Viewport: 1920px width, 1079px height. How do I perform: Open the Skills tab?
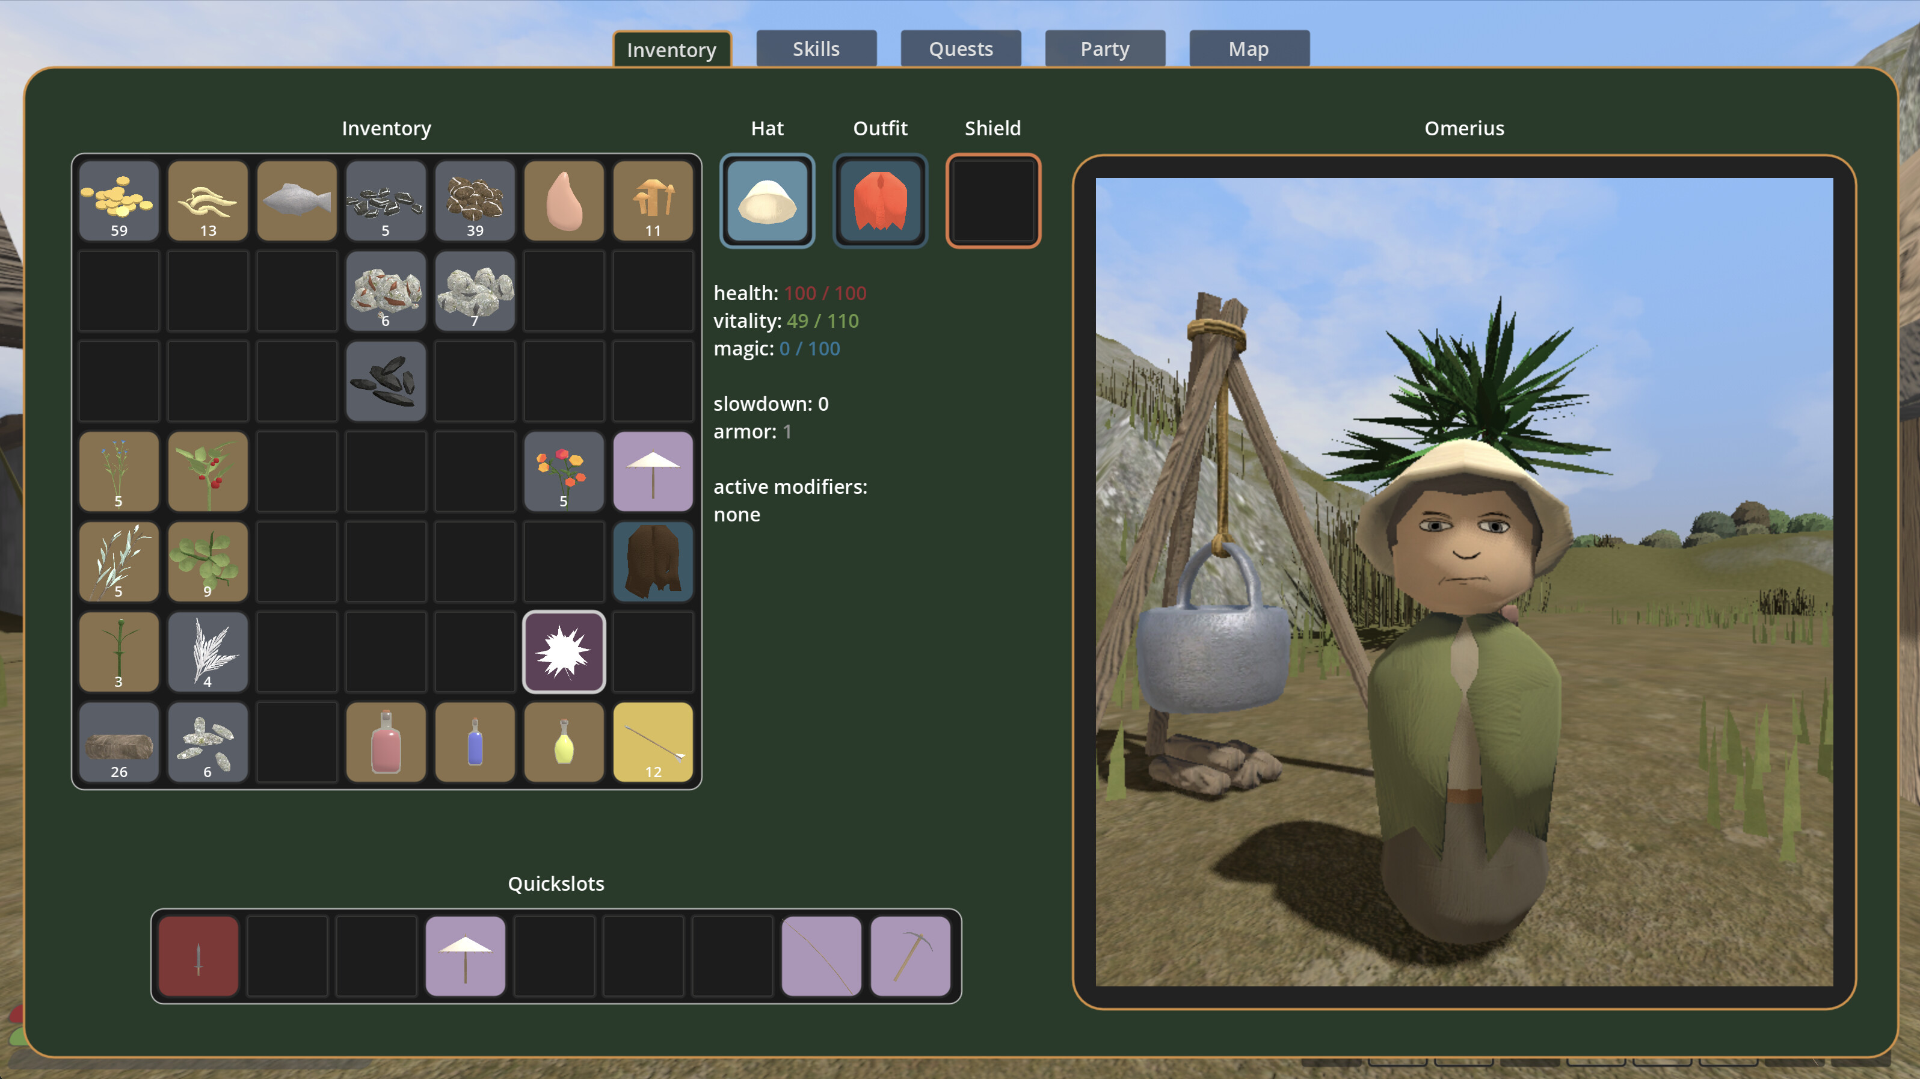(x=816, y=49)
